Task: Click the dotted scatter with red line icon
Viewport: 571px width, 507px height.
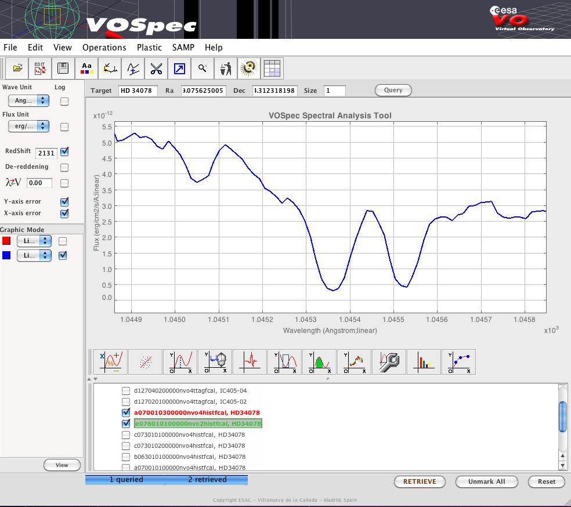Action: pos(145,362)
